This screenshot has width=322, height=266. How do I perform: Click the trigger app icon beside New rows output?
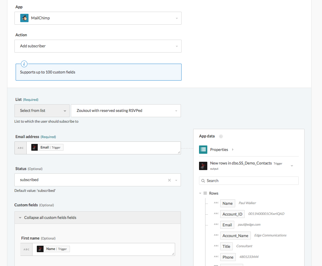click(203, 166)
